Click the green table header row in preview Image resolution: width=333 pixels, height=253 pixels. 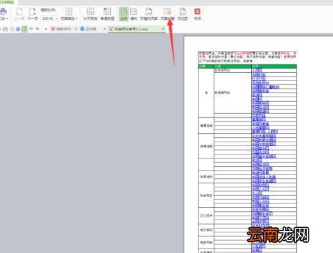pyautogui.click(x=247, y=66)
